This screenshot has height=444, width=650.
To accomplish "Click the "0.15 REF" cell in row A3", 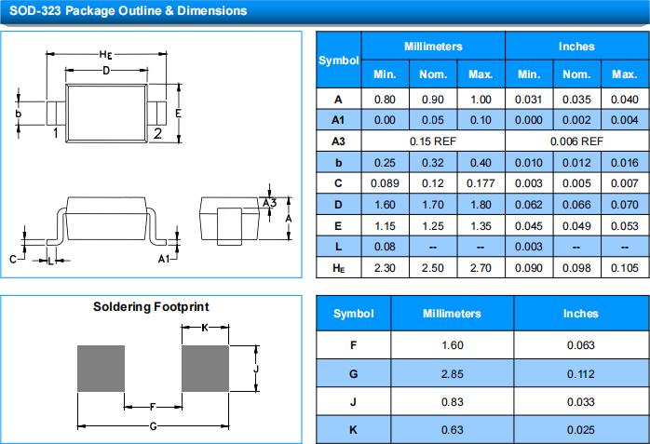I will (433, 141).
